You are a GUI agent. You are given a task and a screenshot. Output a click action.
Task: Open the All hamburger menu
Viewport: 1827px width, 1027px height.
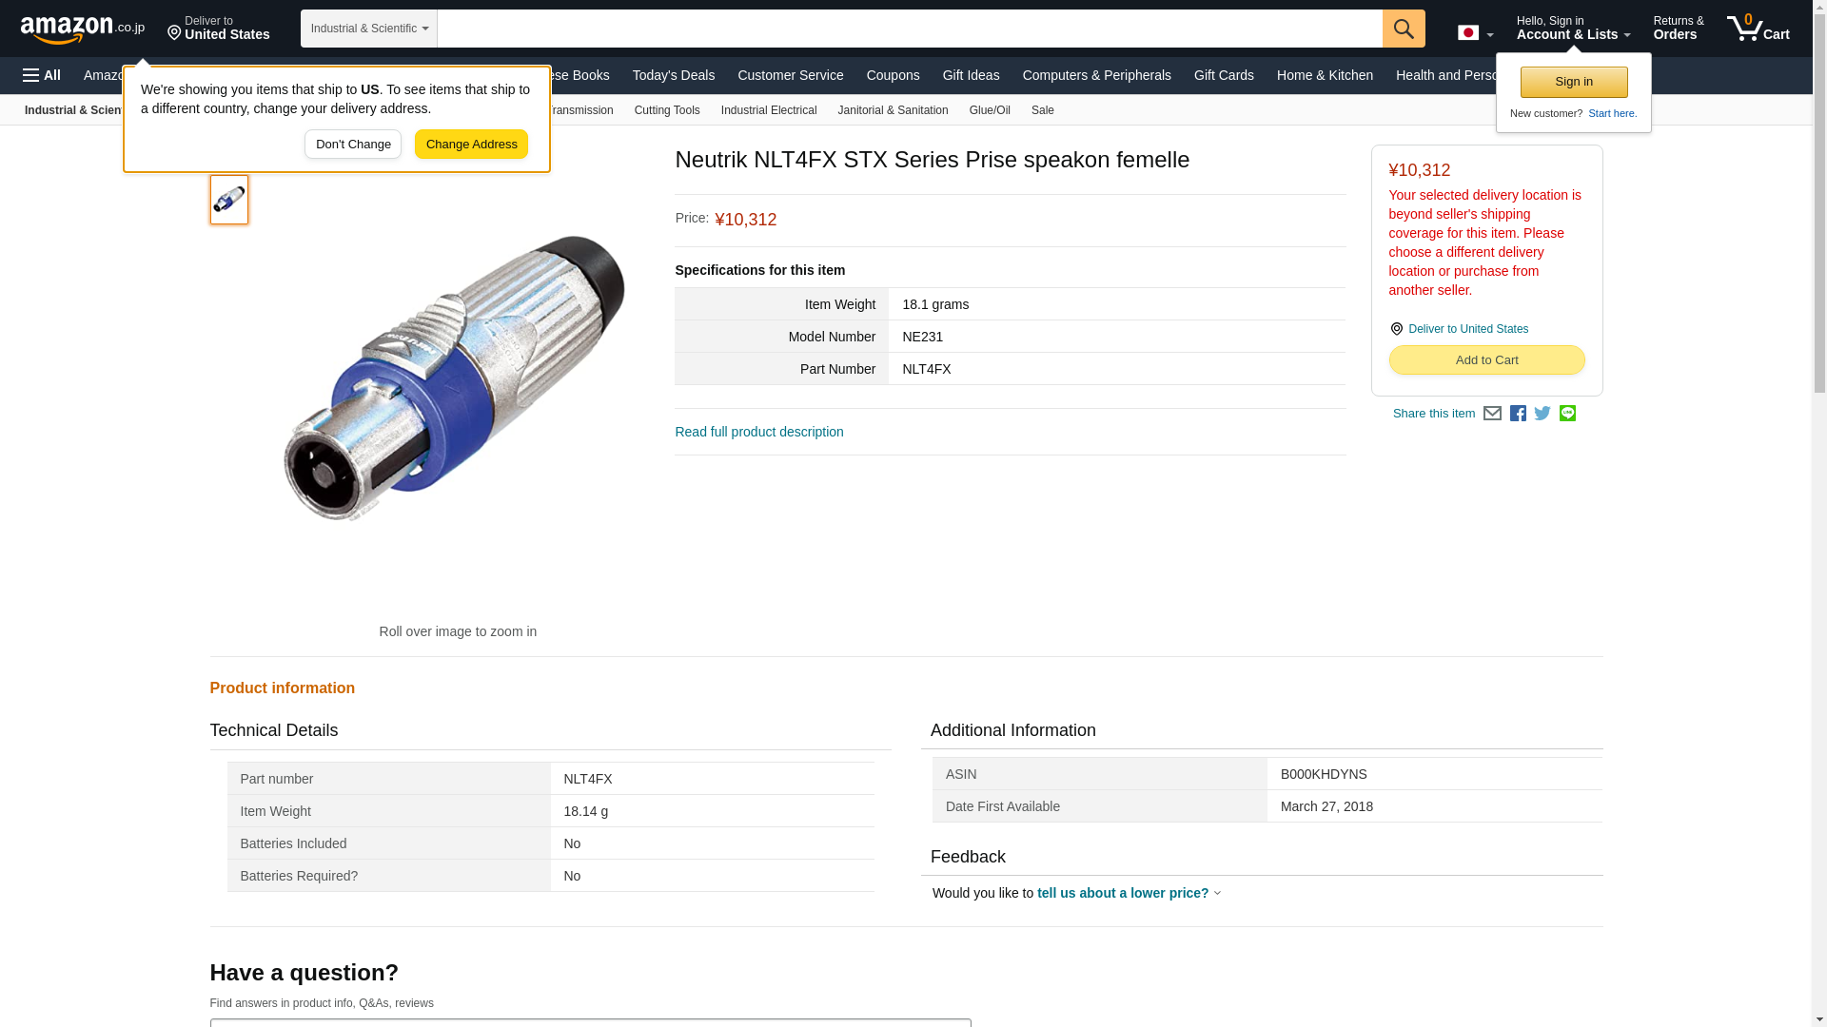coord(42,75)
